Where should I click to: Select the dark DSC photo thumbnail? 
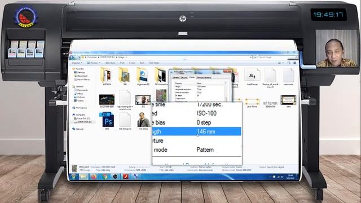point(107,99)
